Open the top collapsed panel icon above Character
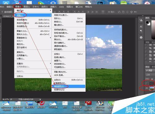155x114 pixels. [141, 20]
